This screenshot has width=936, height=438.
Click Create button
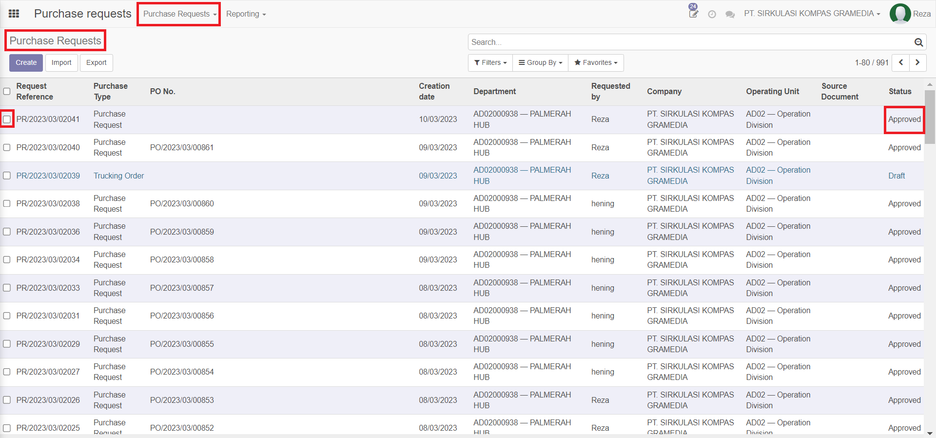(26, 62)
